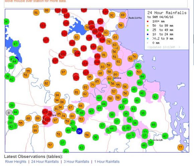Open the 1 Hour Rainfalls table link
This screenshot has width=194, height=166.
click(x=107, y=162)
